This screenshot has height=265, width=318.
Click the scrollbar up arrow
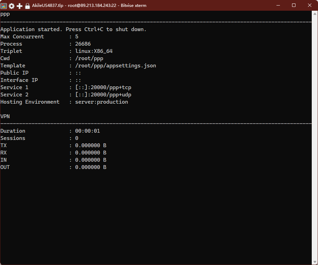315,14
